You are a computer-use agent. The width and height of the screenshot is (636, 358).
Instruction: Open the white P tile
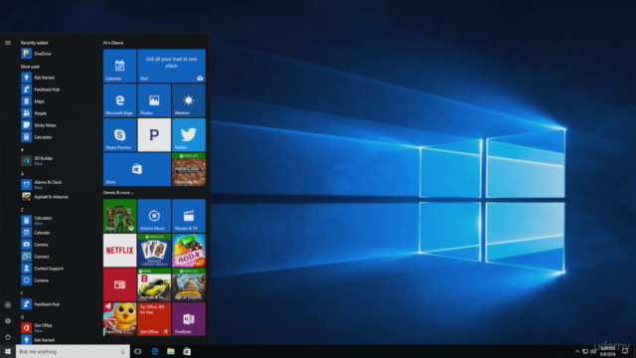[154, 135]
